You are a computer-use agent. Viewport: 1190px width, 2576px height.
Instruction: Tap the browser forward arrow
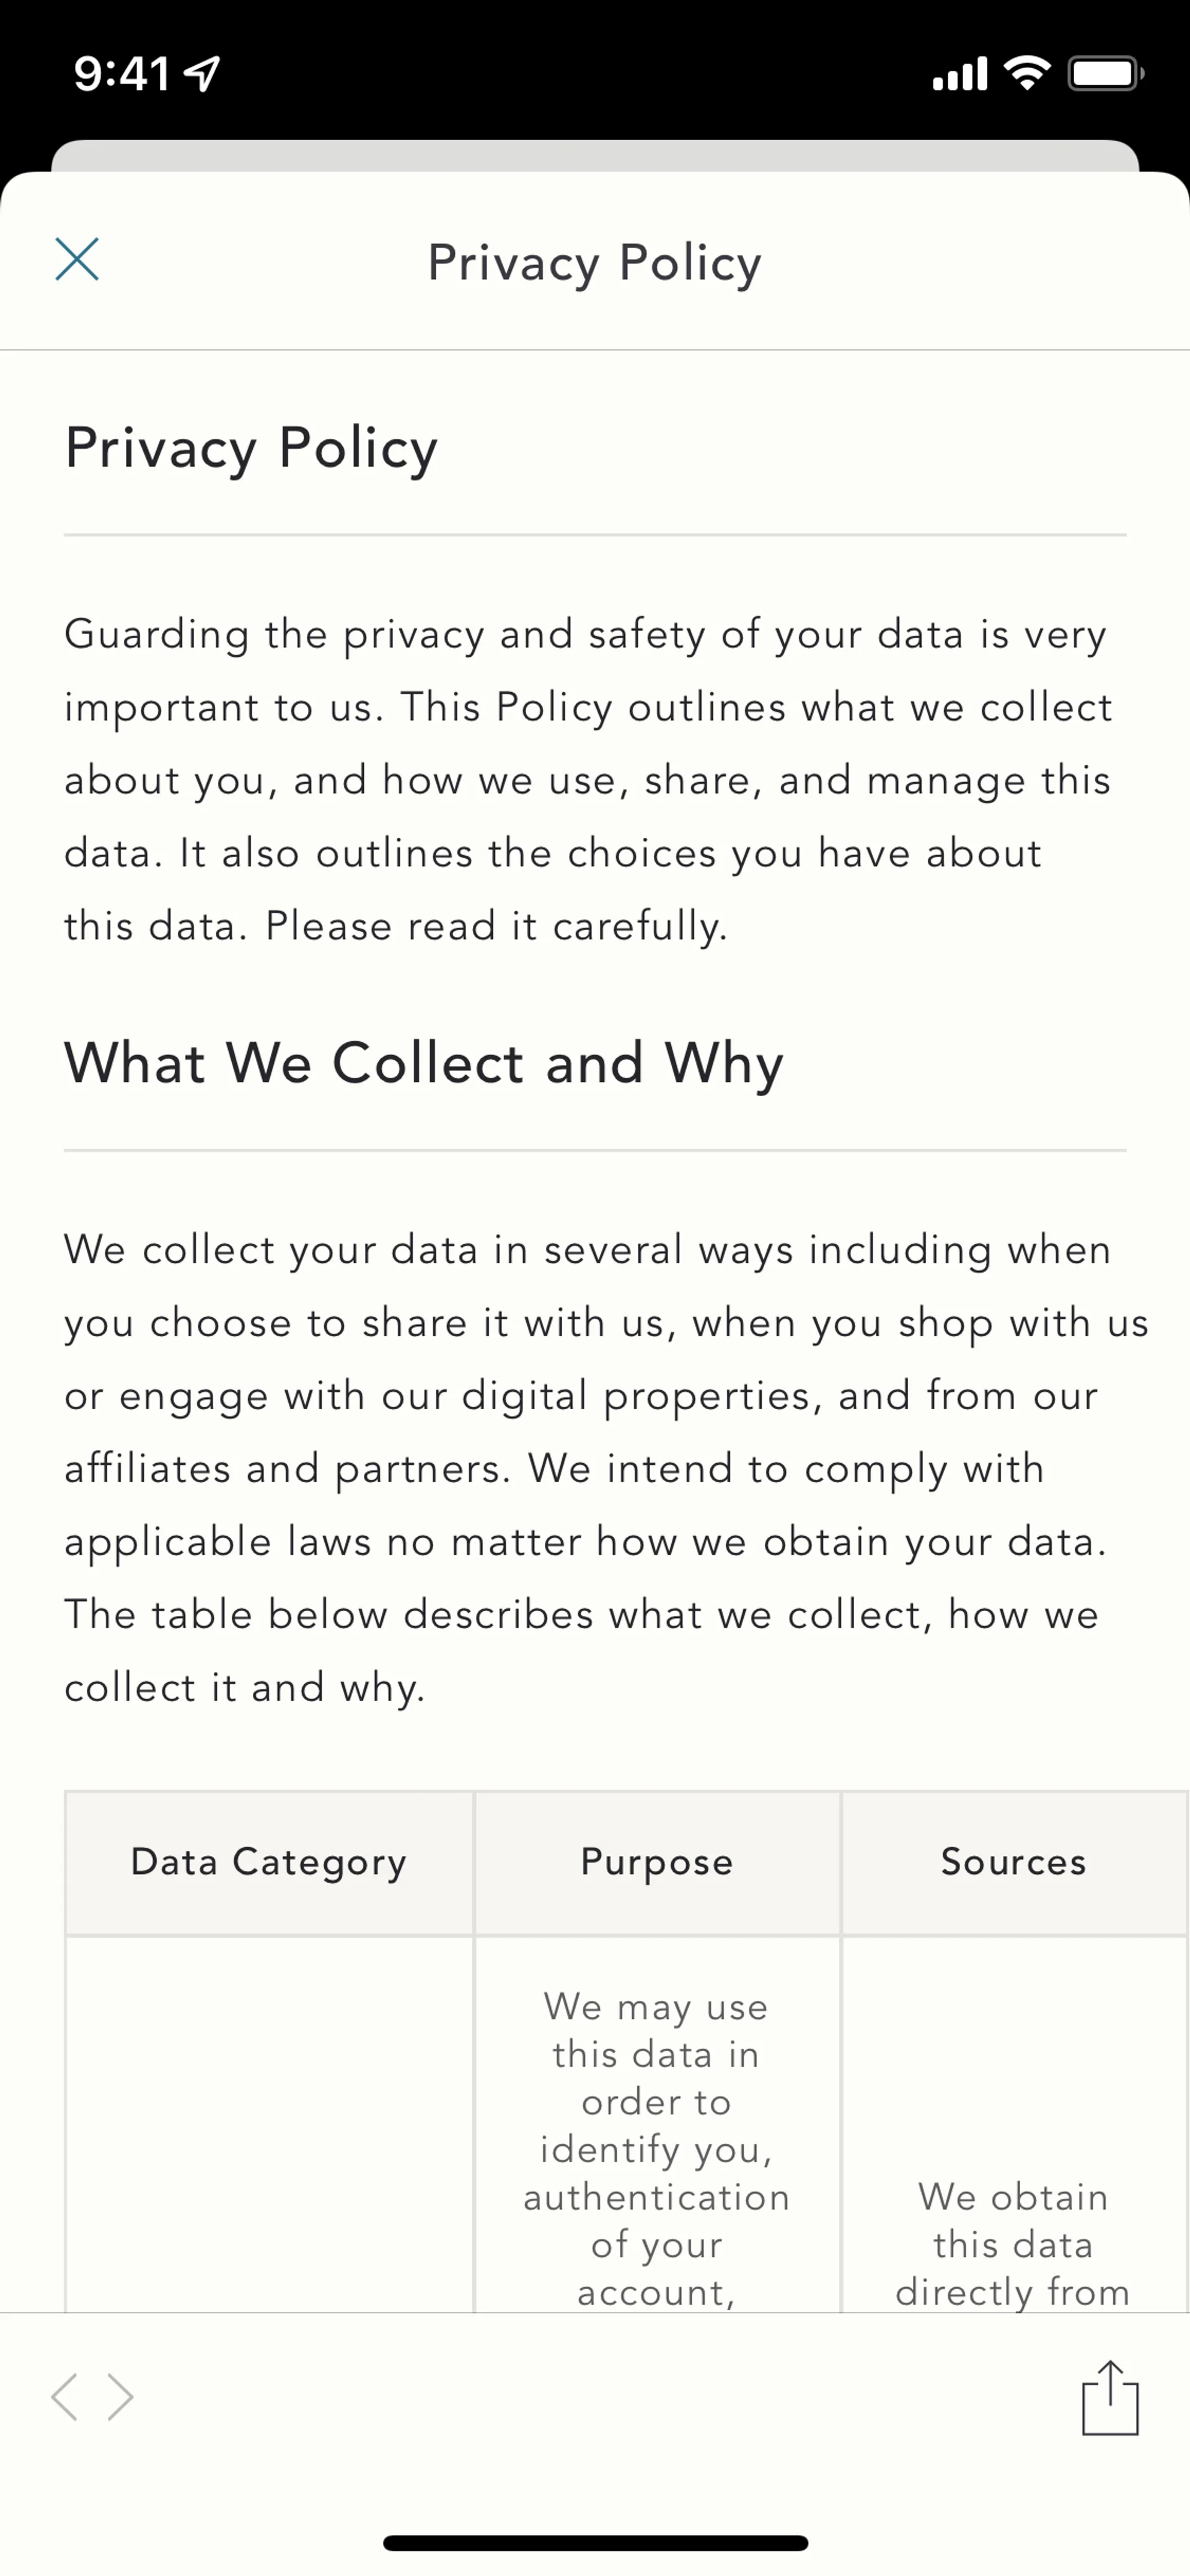point(121,2397)
